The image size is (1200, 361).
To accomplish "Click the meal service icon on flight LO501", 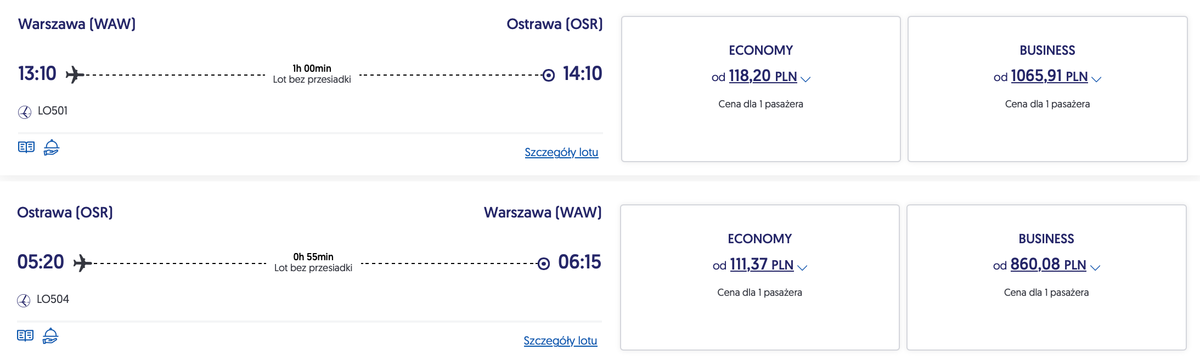I will tap(52, 147).
